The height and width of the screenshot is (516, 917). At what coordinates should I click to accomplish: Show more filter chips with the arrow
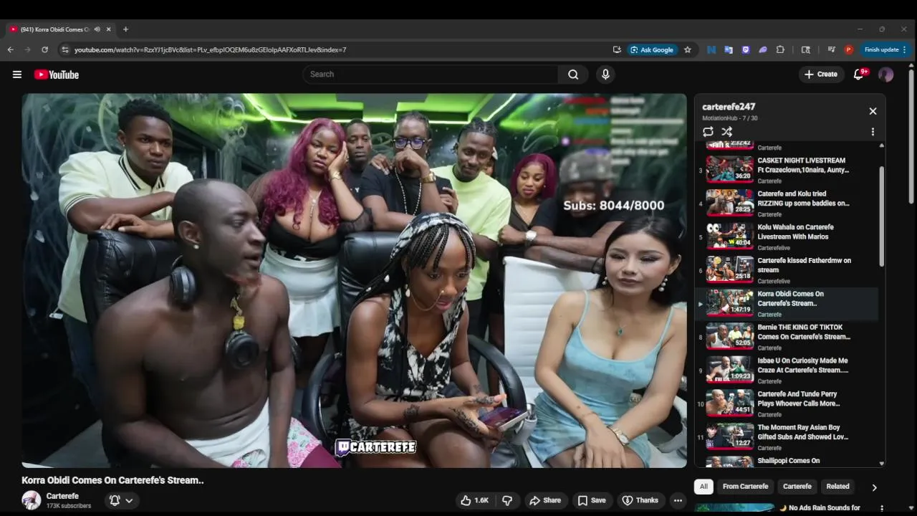click(x=874, y=487)
